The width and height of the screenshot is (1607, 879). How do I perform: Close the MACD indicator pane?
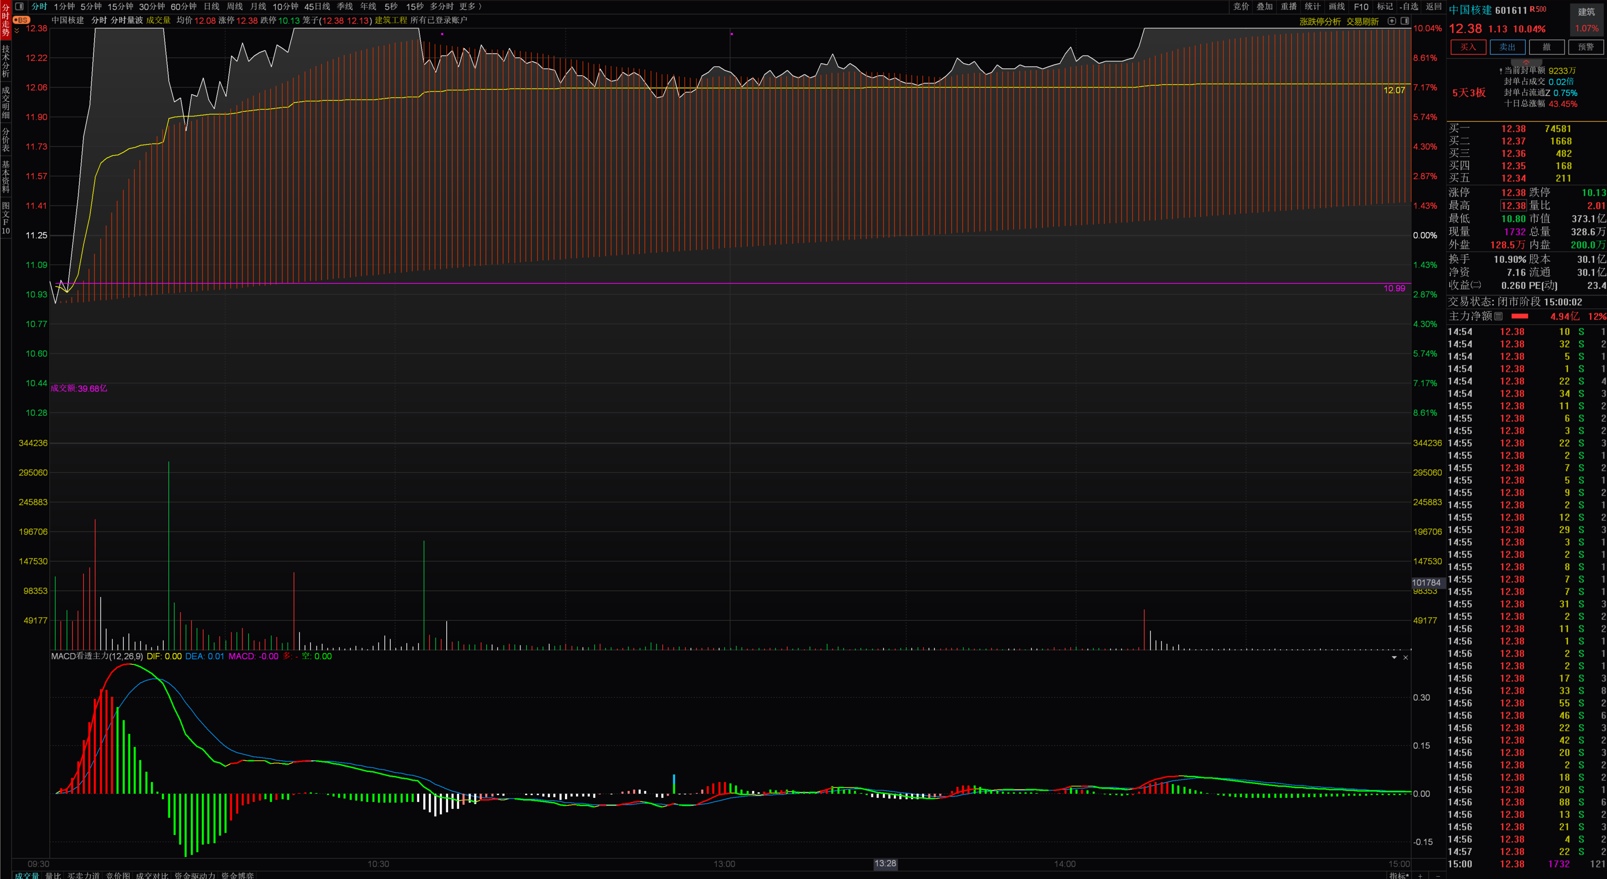click(x=1406, y=658)
